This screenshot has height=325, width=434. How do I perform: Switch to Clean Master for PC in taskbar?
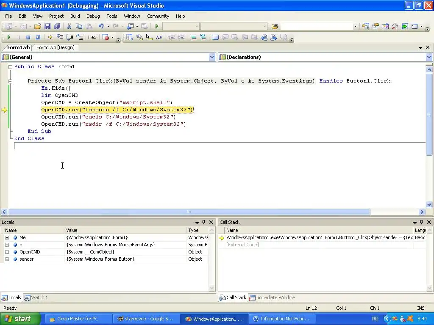point(78,319)
